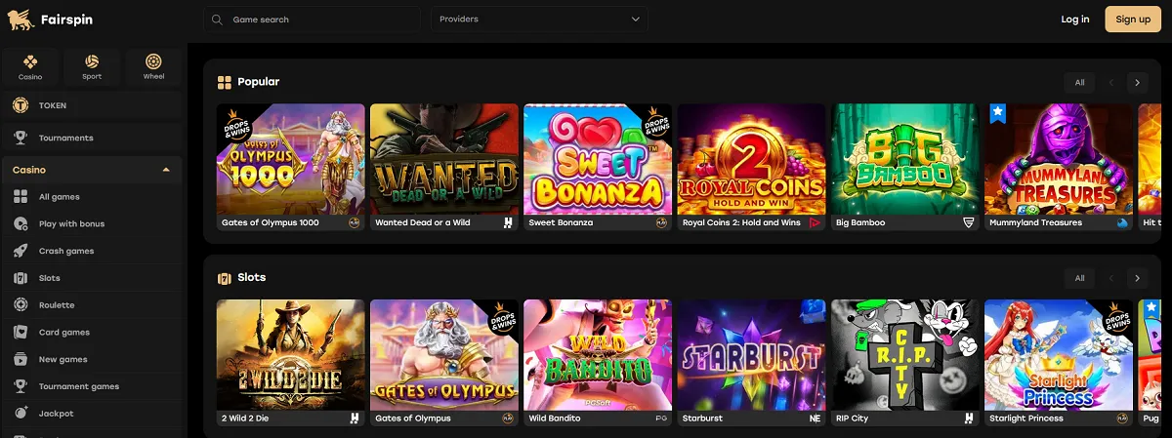Open the Wheel section icon
The height and width of the screenshot is (438, 1172).
(153, 61)
